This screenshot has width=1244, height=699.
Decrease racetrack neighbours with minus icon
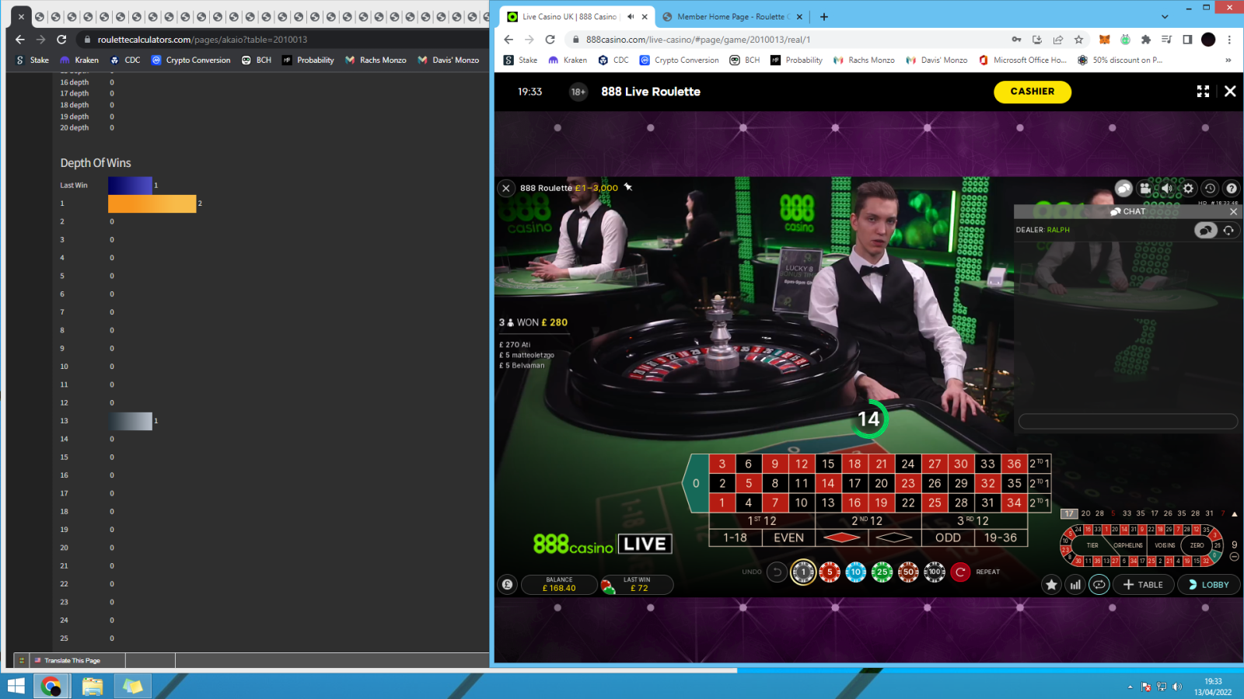(1235, 557)
